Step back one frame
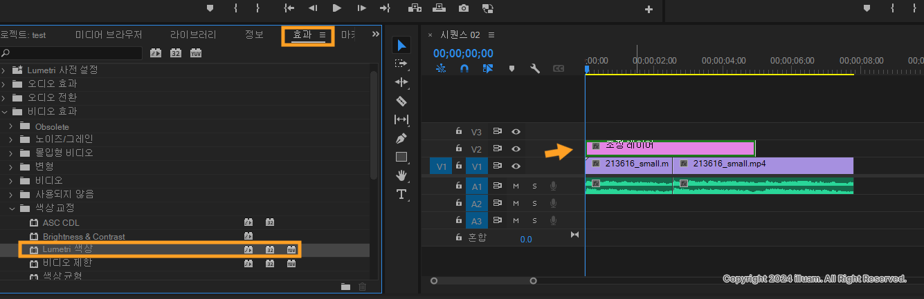 (x=313, y=8)
